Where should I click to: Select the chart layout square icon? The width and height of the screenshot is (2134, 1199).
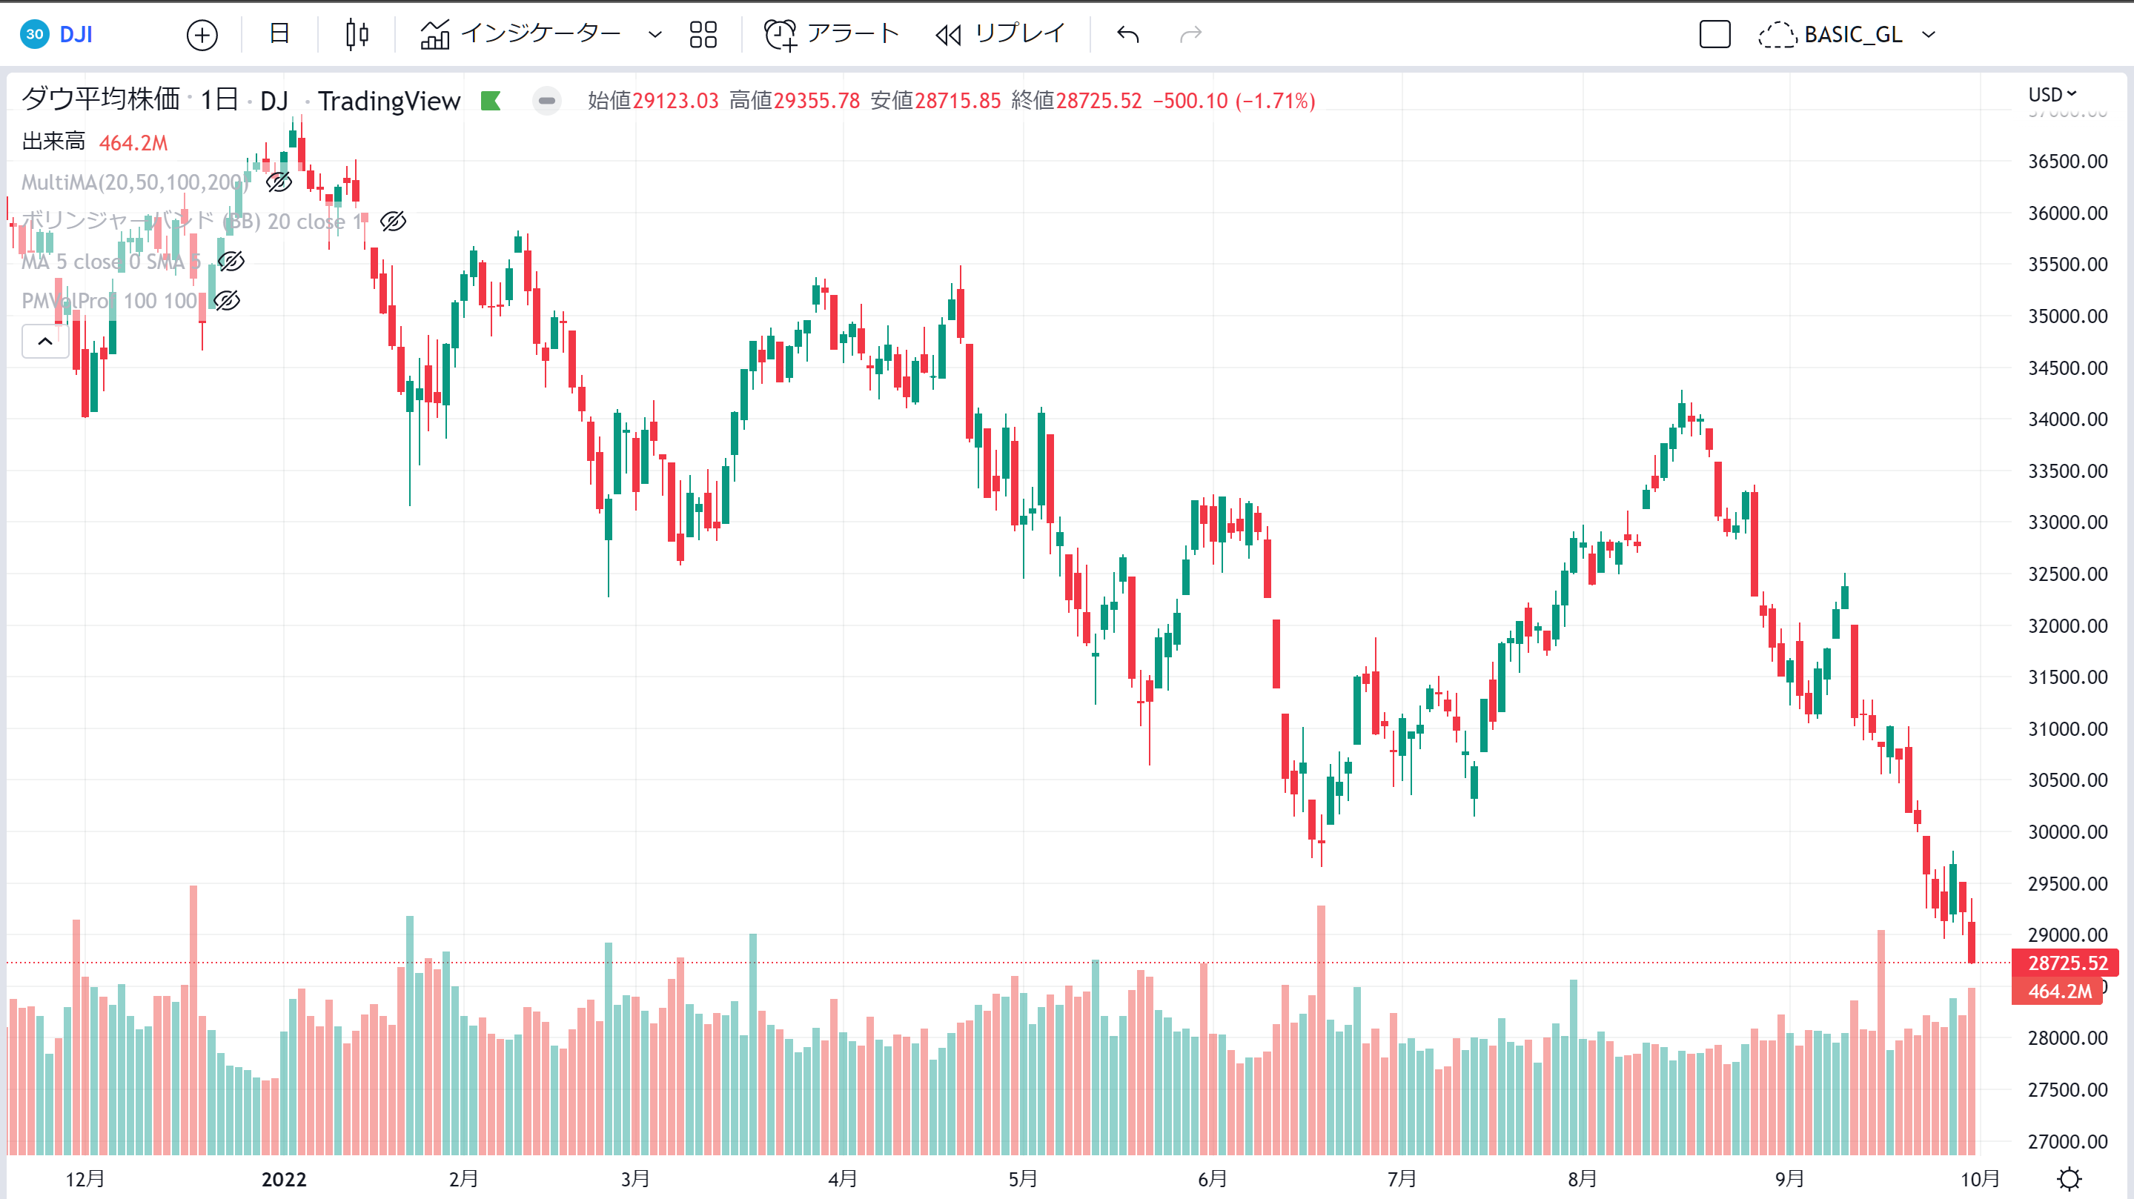coord(1714,34)
